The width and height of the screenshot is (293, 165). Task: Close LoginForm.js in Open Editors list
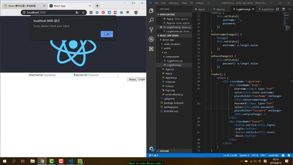click(161, 27)
